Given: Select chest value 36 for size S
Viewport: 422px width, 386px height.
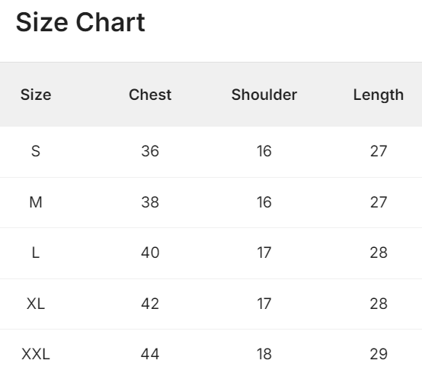Looking at the screenshot, I should (150, 151).
